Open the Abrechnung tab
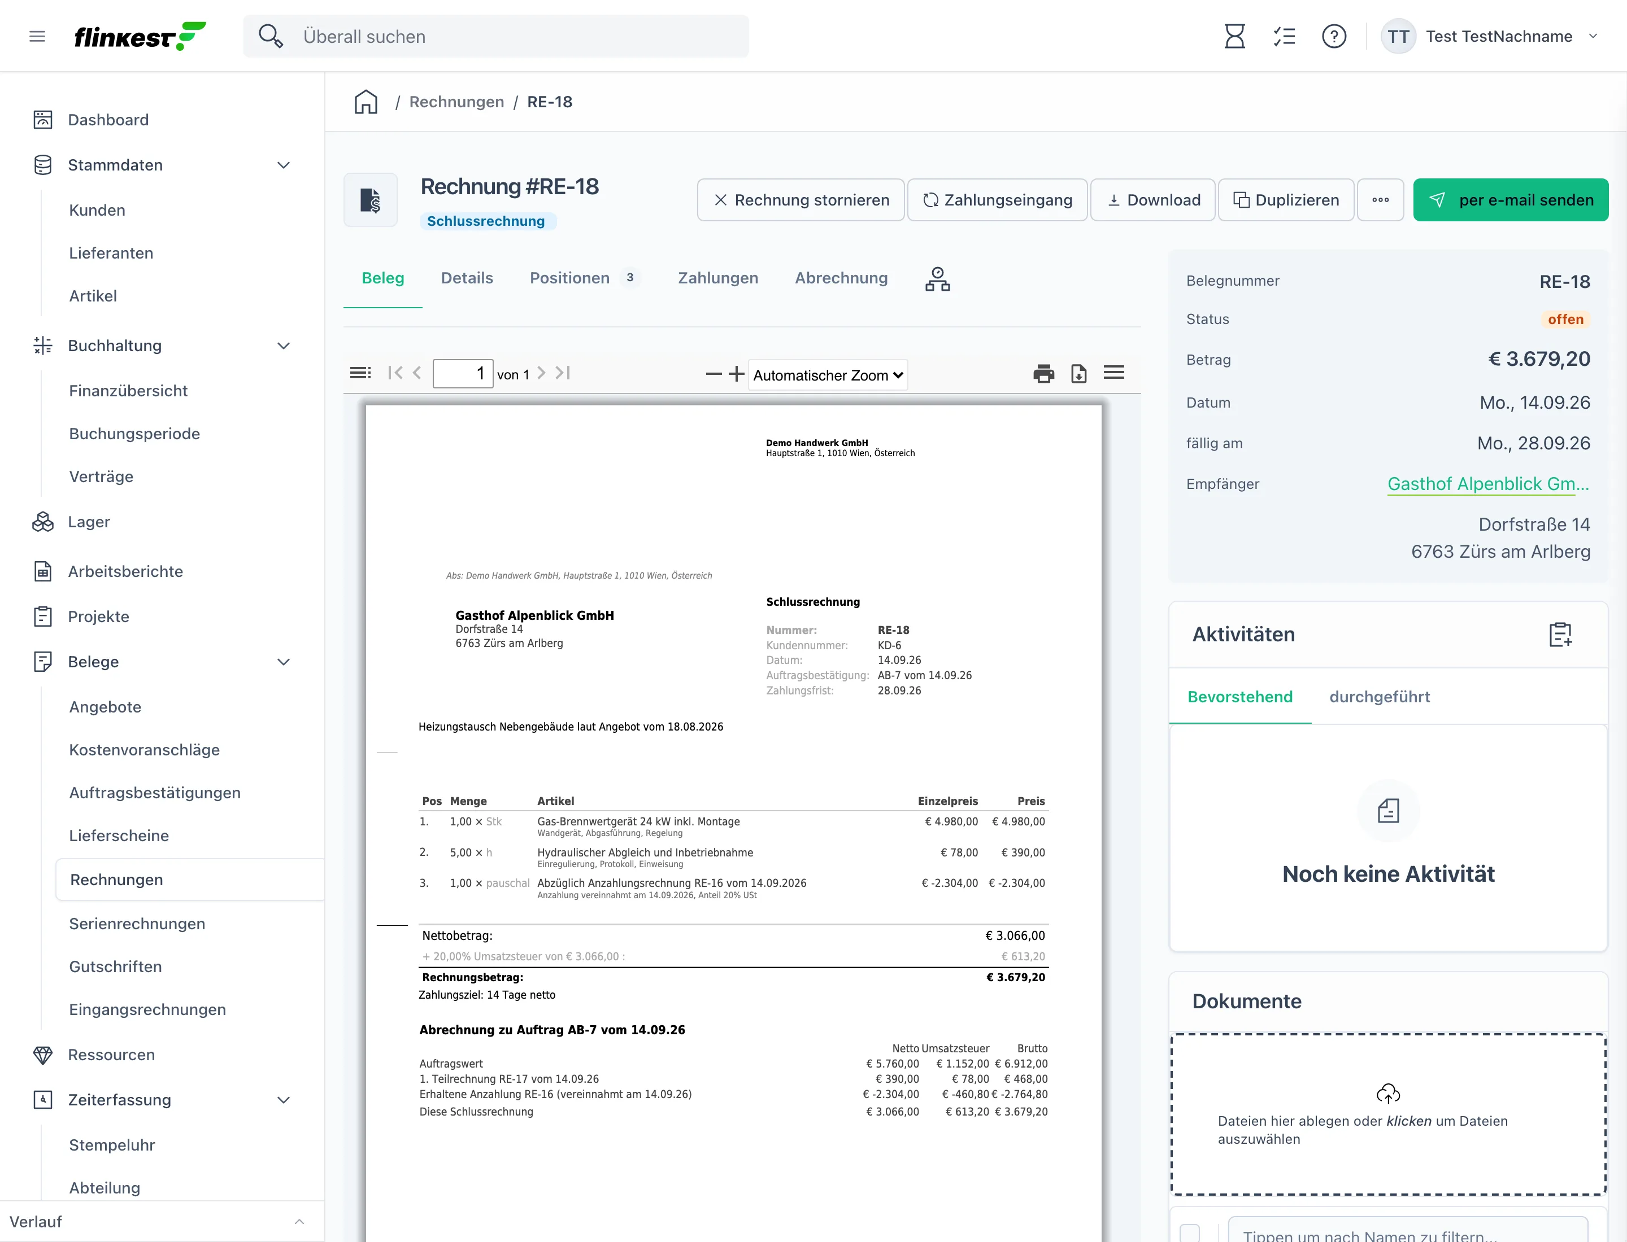 (841, 278)
